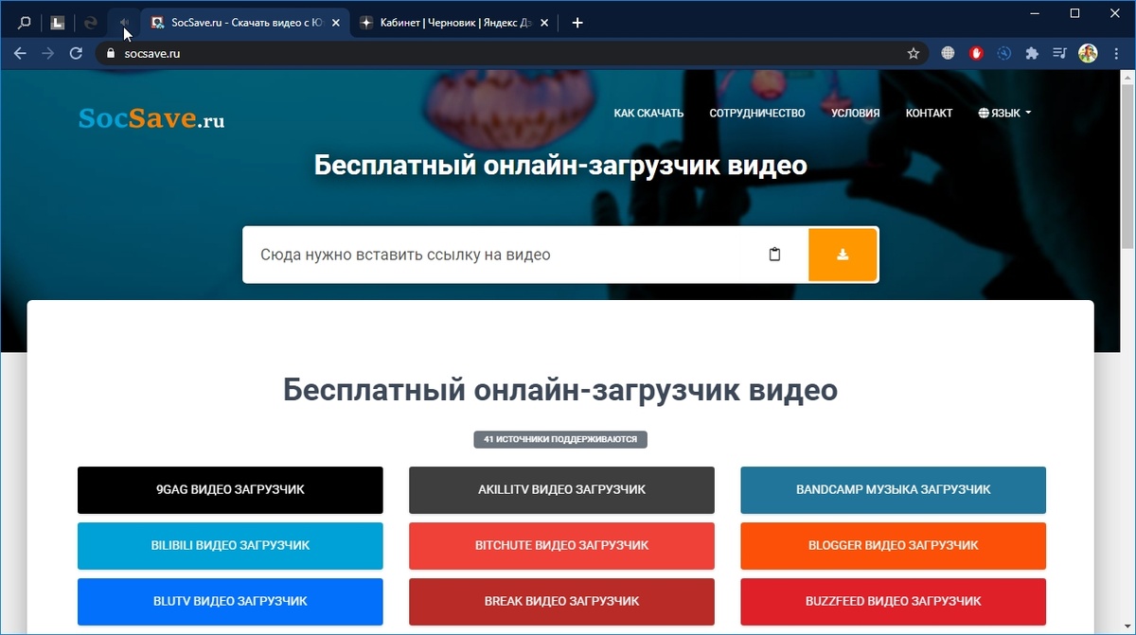Click the socsave.ru address bar
Screen dimensions: 1136x635
point(511,54)
